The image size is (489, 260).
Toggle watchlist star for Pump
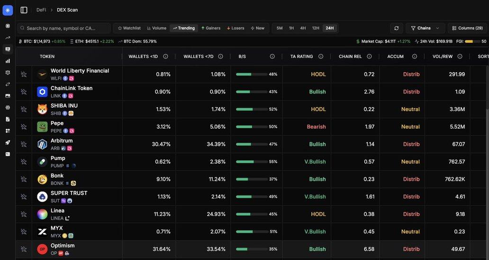[24, 162]
